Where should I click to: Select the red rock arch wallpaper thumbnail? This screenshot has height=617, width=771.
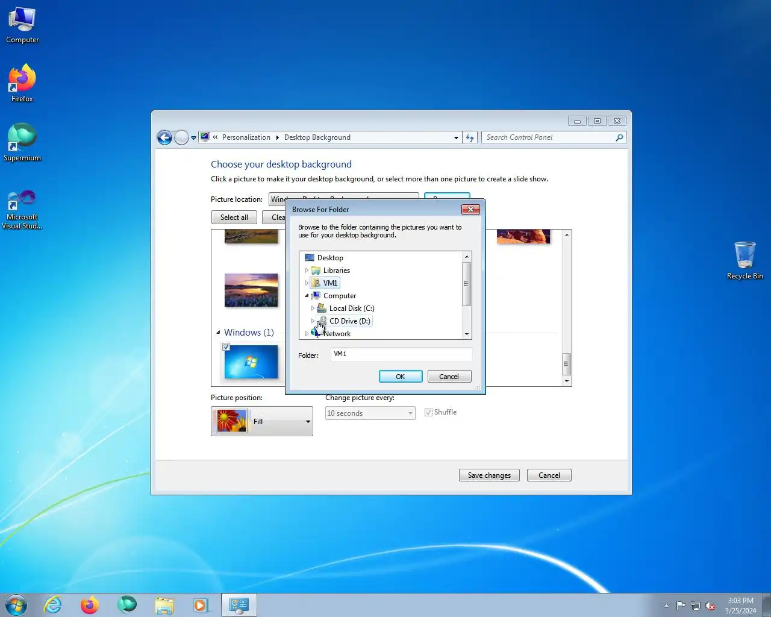[523, 236]
